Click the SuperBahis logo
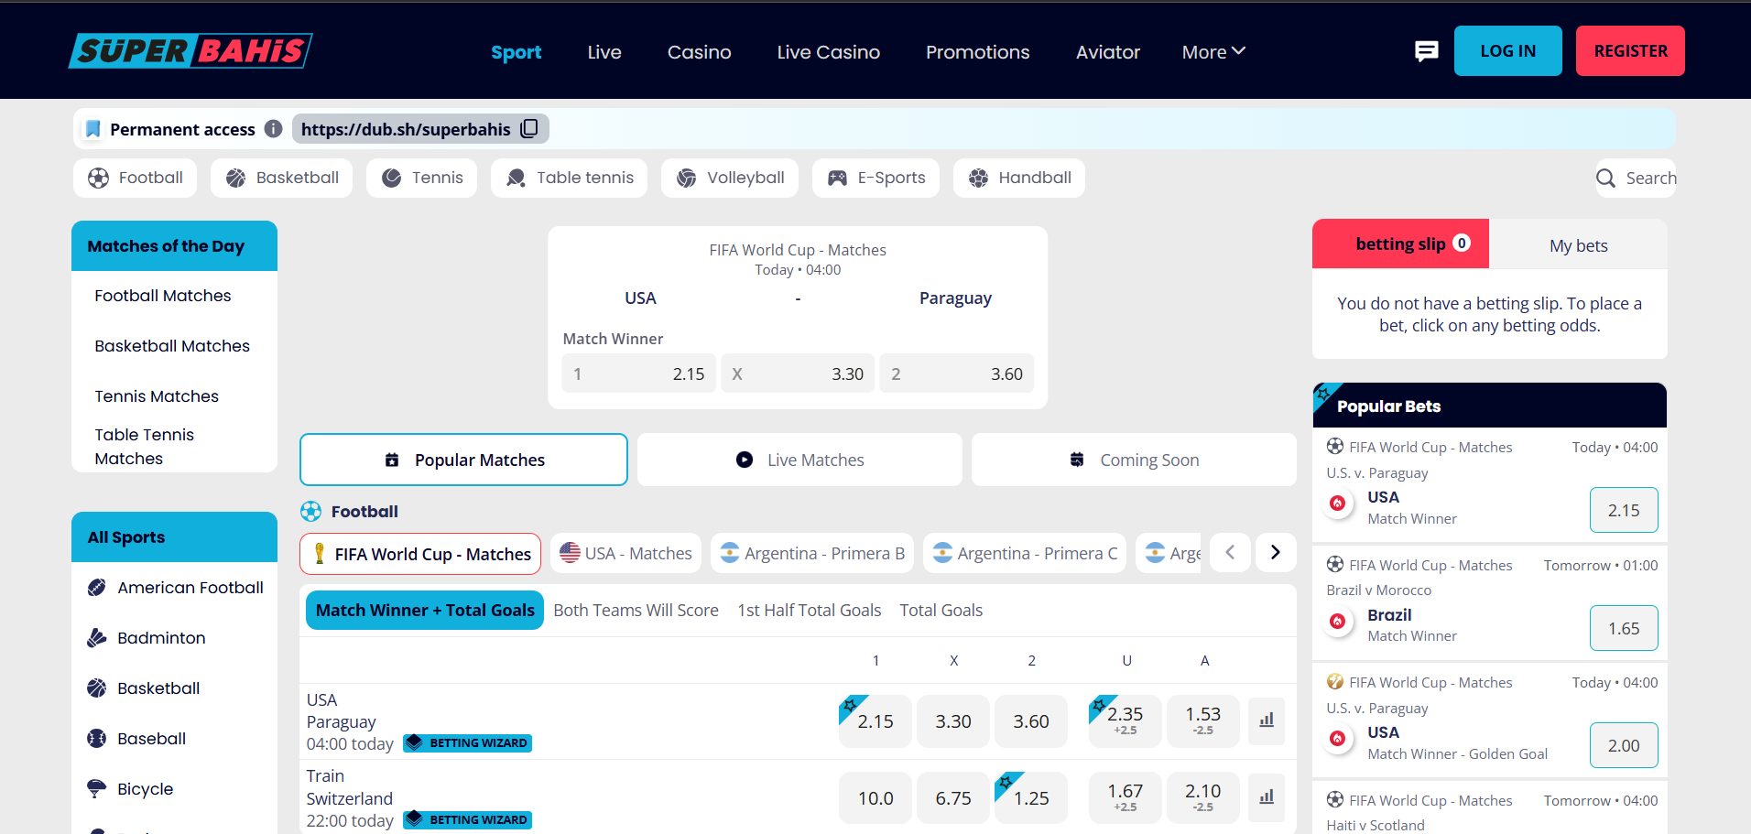The height and width of the screenshot is (834, 1751). click(190, 51)
